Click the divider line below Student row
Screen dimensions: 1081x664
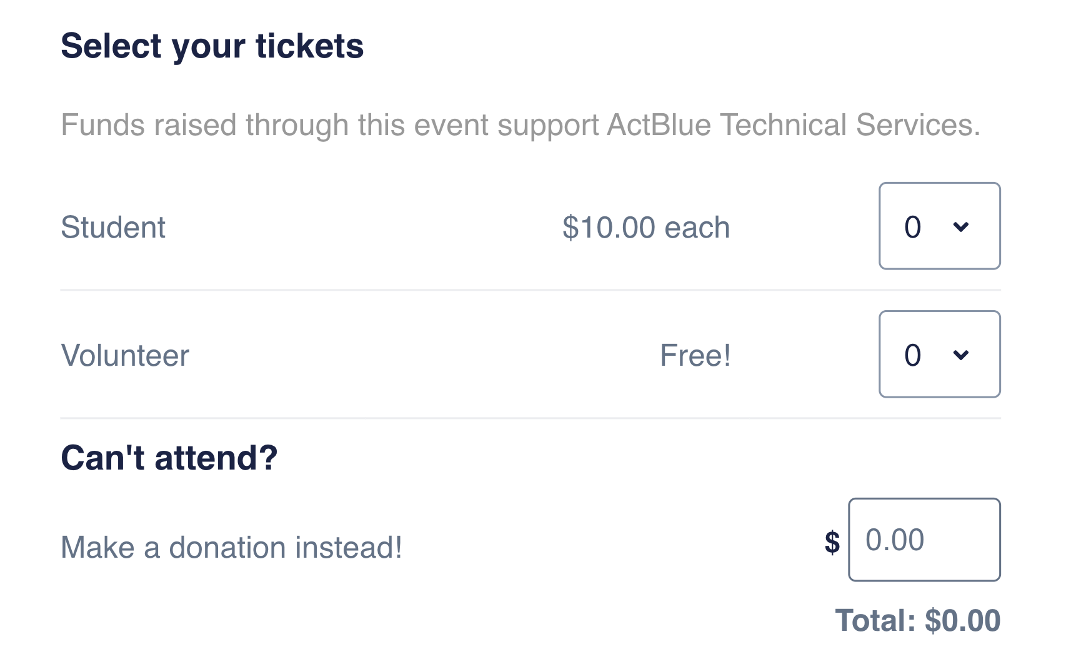(530, 290)
